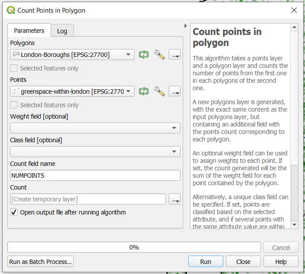Expand the Weight field dropdown
This screenshot has width=305, height=274.
[x=95, y=128]
